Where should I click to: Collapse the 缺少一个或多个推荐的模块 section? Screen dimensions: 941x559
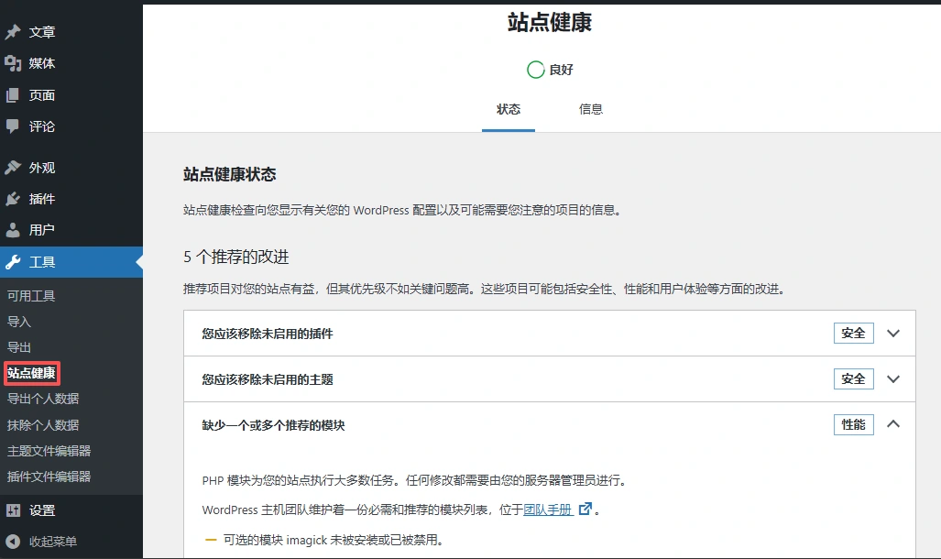(893, 423)
